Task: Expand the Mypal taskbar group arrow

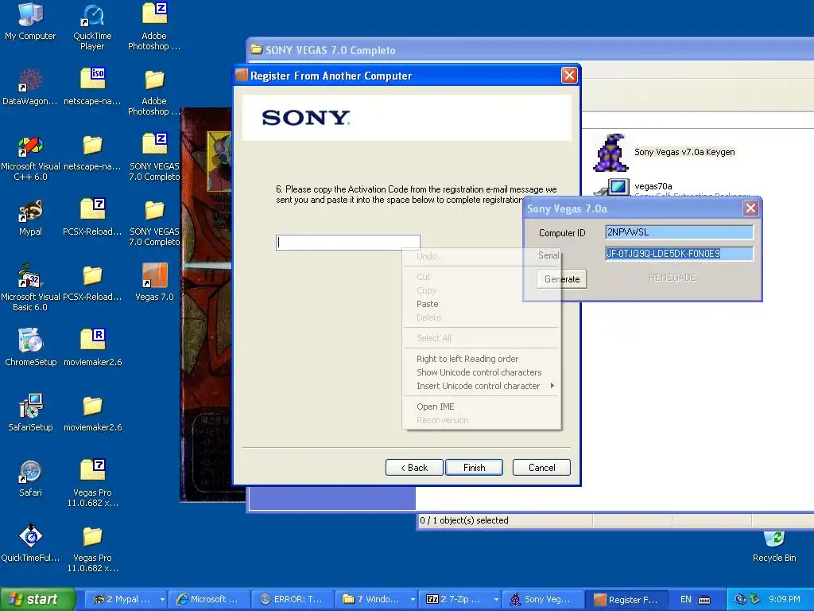Action: [x=162, y=599]
